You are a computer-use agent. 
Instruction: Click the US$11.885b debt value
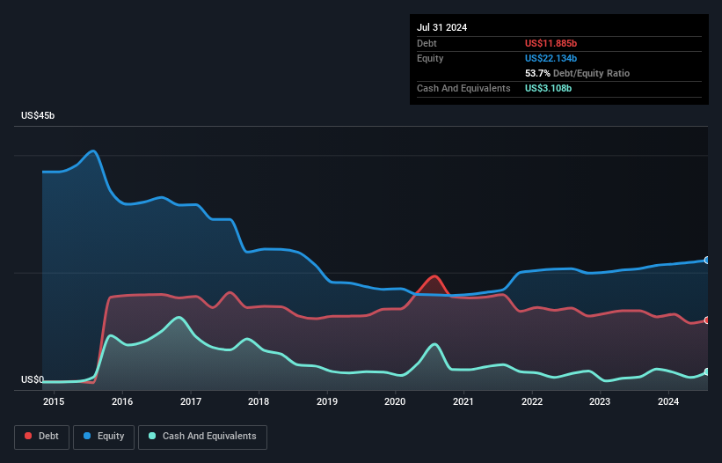(x=551, y=43)
